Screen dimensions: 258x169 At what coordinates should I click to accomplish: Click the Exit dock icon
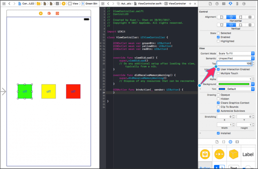tap(57, 14)
